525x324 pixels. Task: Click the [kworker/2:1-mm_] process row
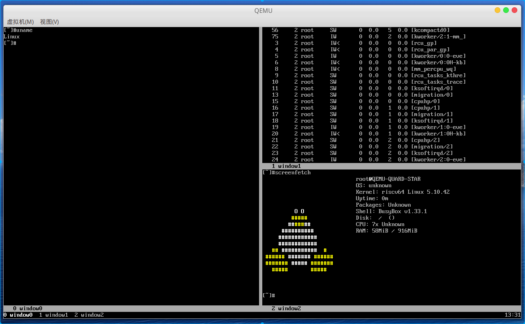click(x=369, y=37)
